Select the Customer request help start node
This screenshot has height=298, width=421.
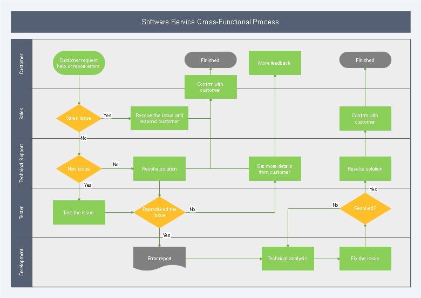coord(79,63)
